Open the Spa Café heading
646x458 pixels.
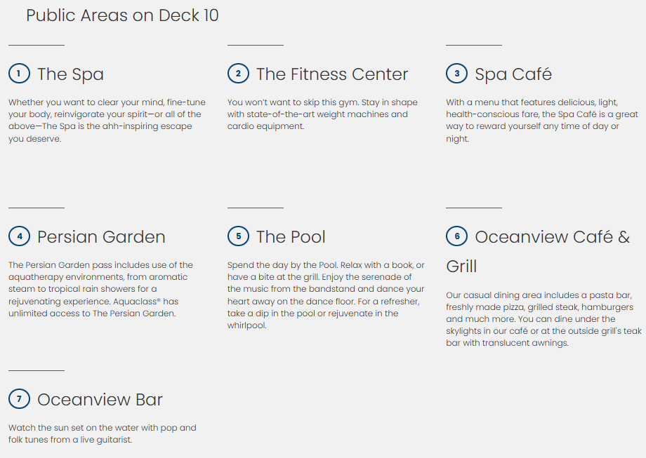pos(513,74)
